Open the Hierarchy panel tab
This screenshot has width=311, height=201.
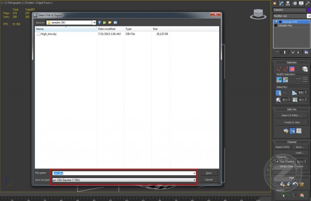click(x=288, y=3)
